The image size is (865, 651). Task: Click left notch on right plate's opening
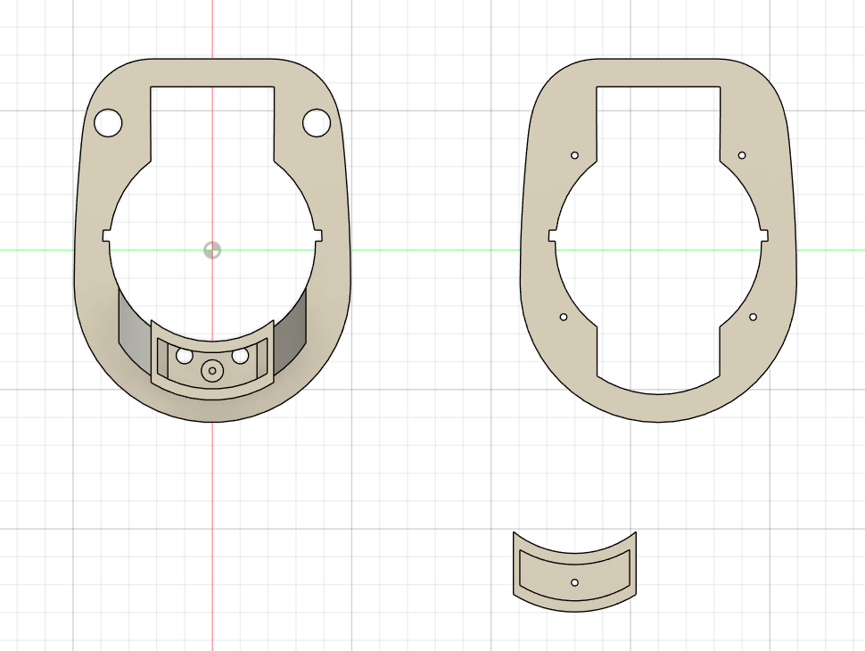pos(551,235)
